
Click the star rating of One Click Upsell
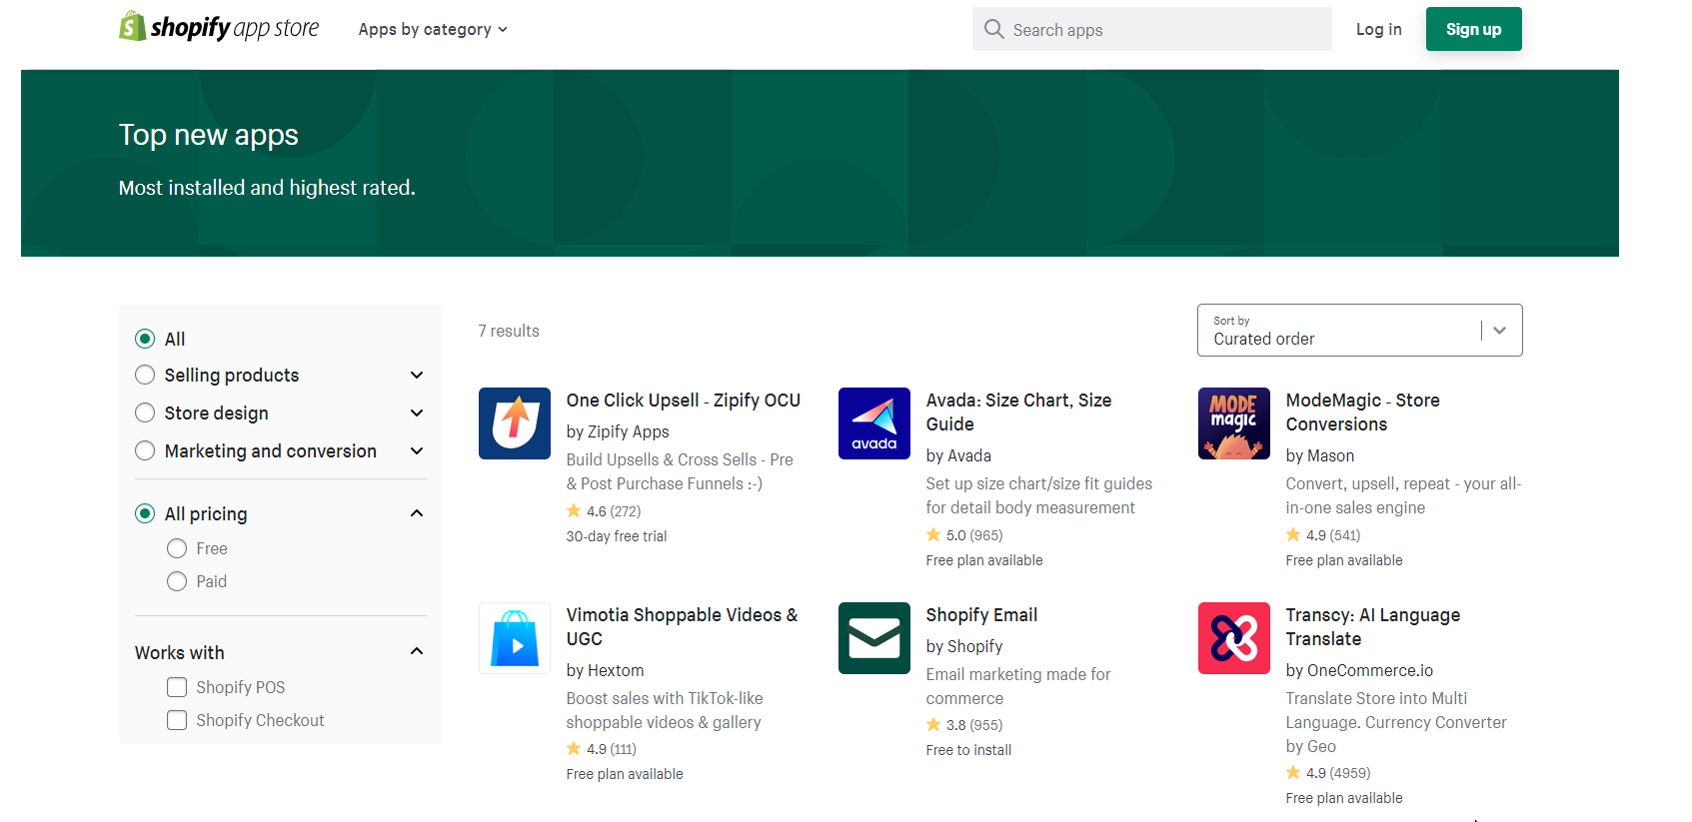[x=604, y=511]
